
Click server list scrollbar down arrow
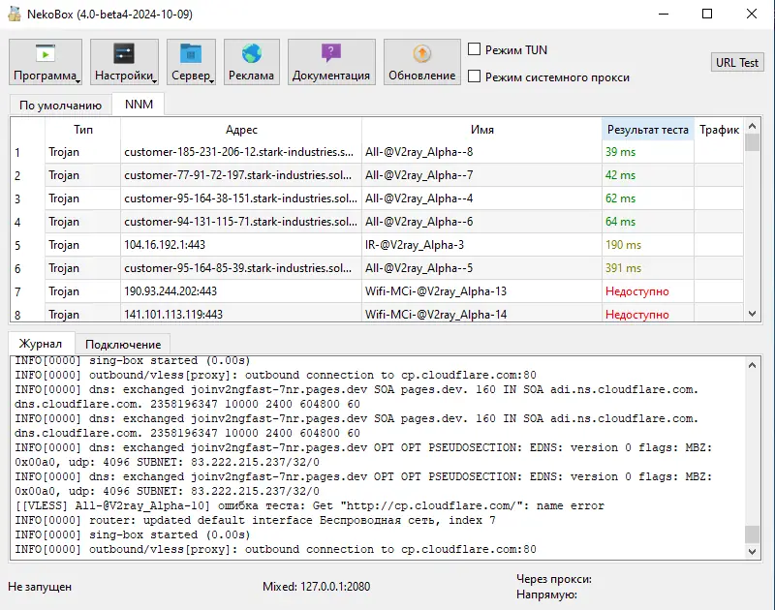pos(753,314)
